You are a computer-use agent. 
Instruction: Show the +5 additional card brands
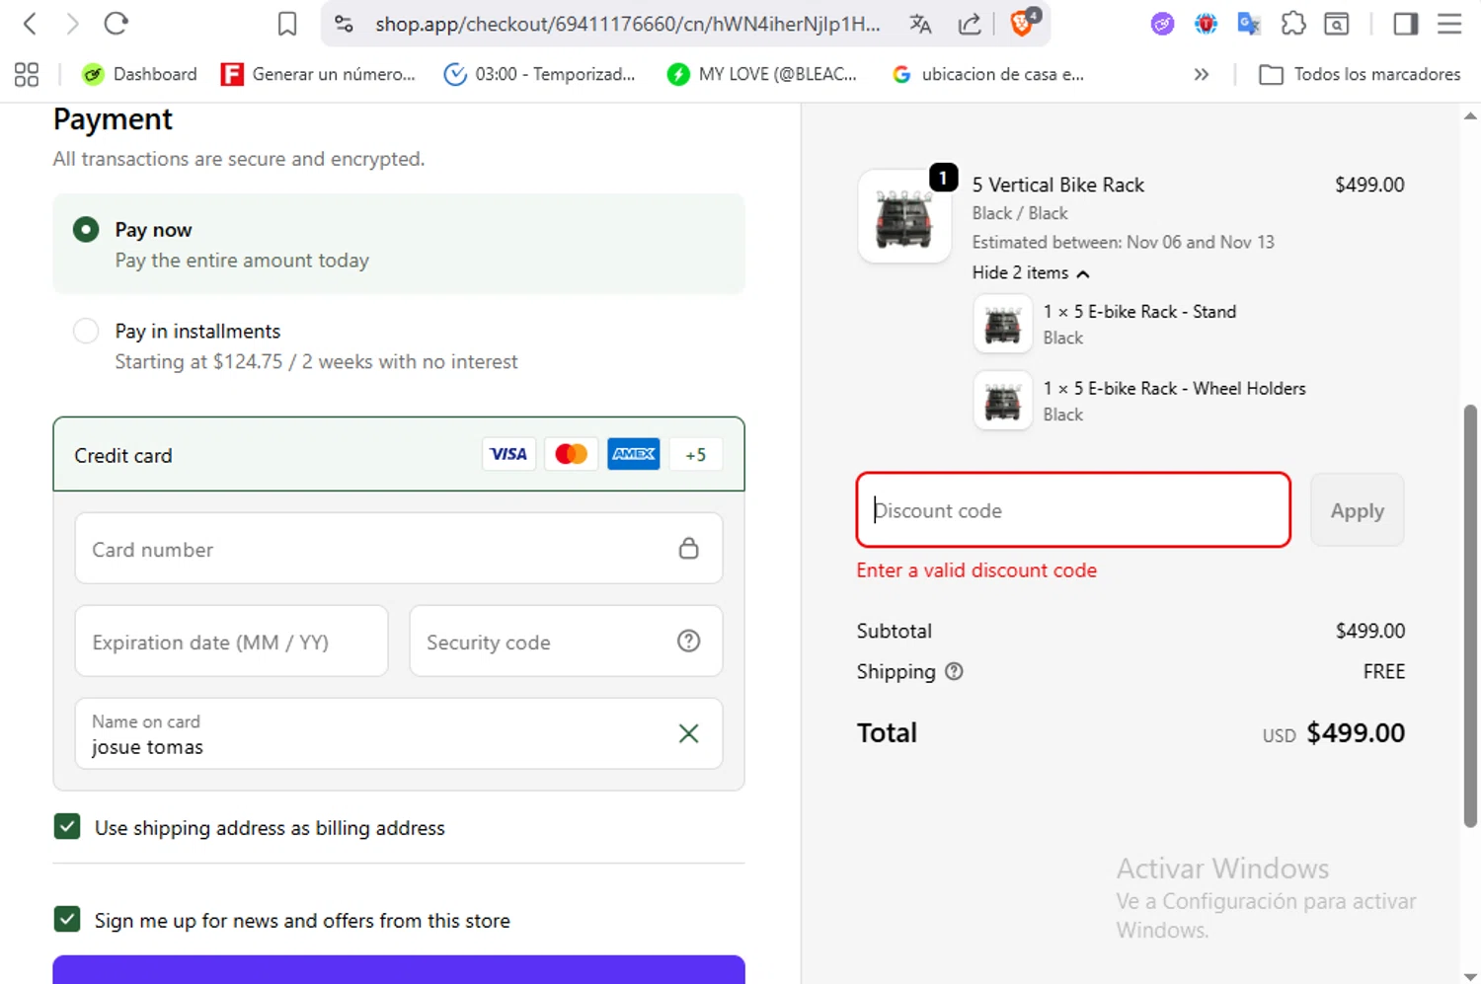(696, 454)
